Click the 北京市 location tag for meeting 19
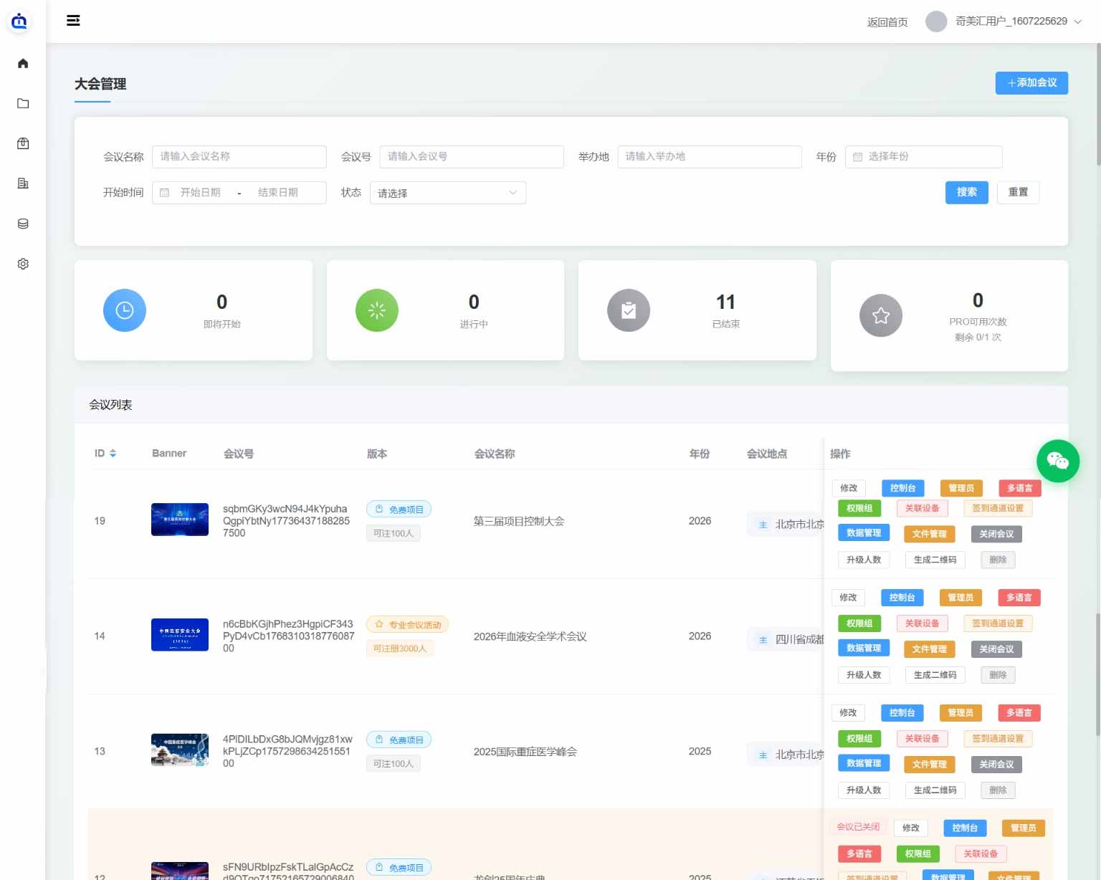 (x=786, y=525)
